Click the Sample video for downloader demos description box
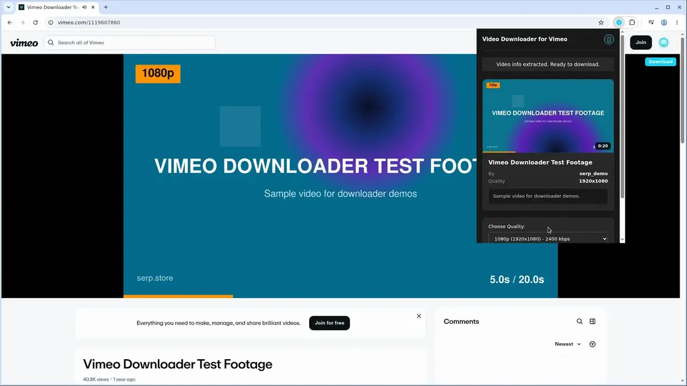The width and height of the screenshot is (687, 386). (548, 196)
